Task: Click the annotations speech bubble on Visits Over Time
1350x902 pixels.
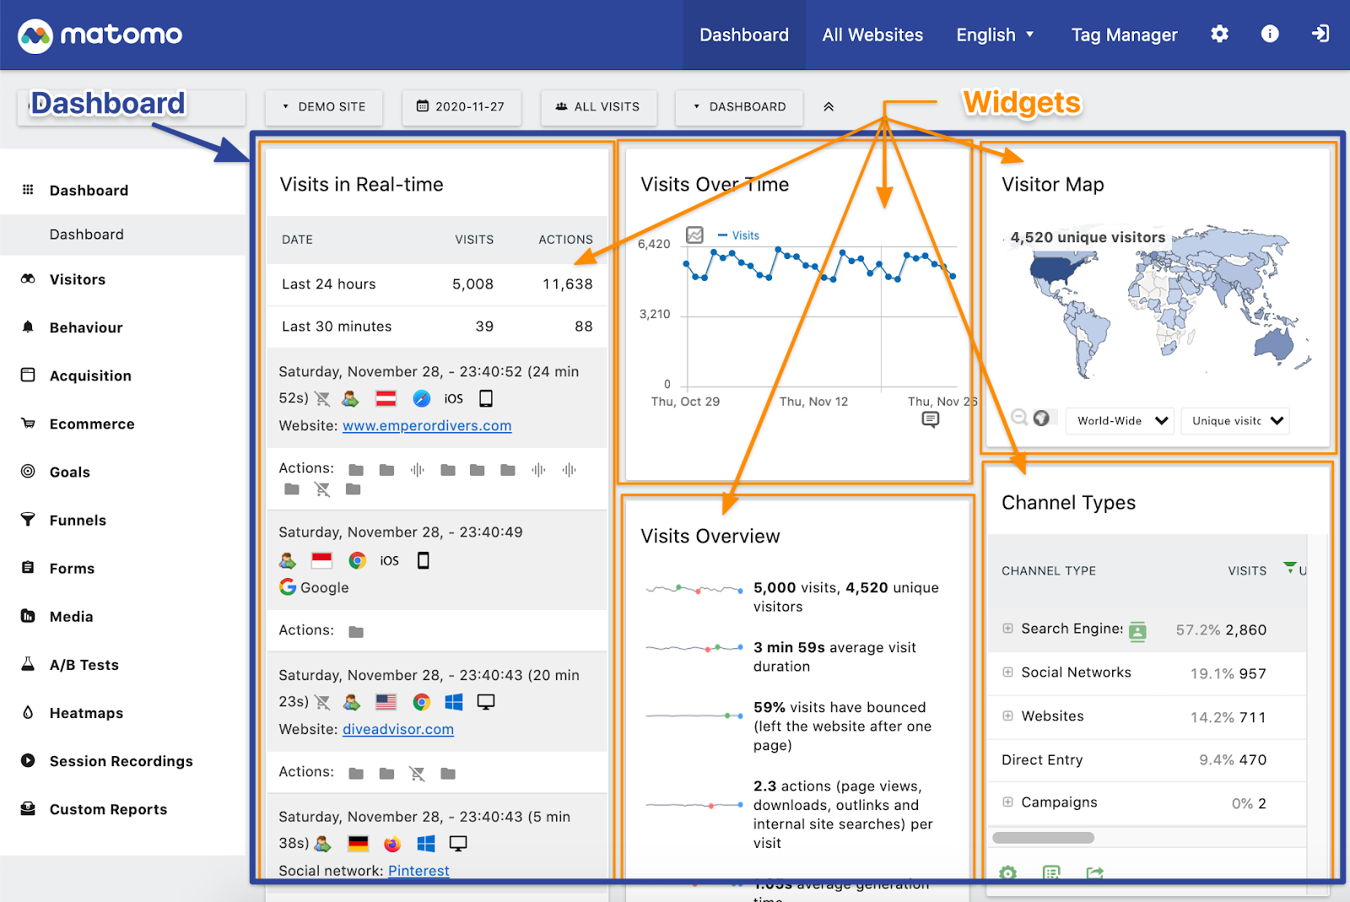Action: click(931, 420)
